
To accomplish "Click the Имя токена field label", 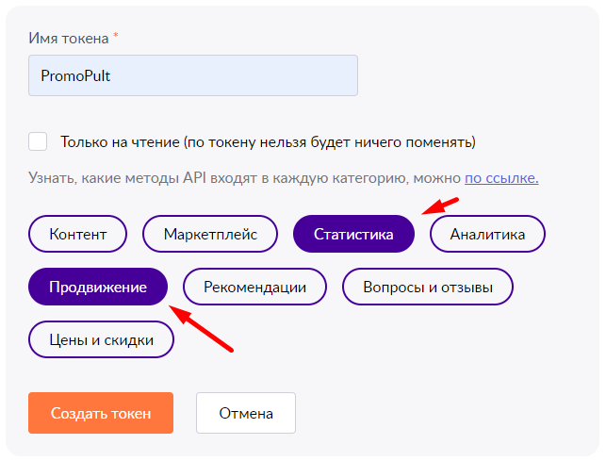I will pos(69,39).
